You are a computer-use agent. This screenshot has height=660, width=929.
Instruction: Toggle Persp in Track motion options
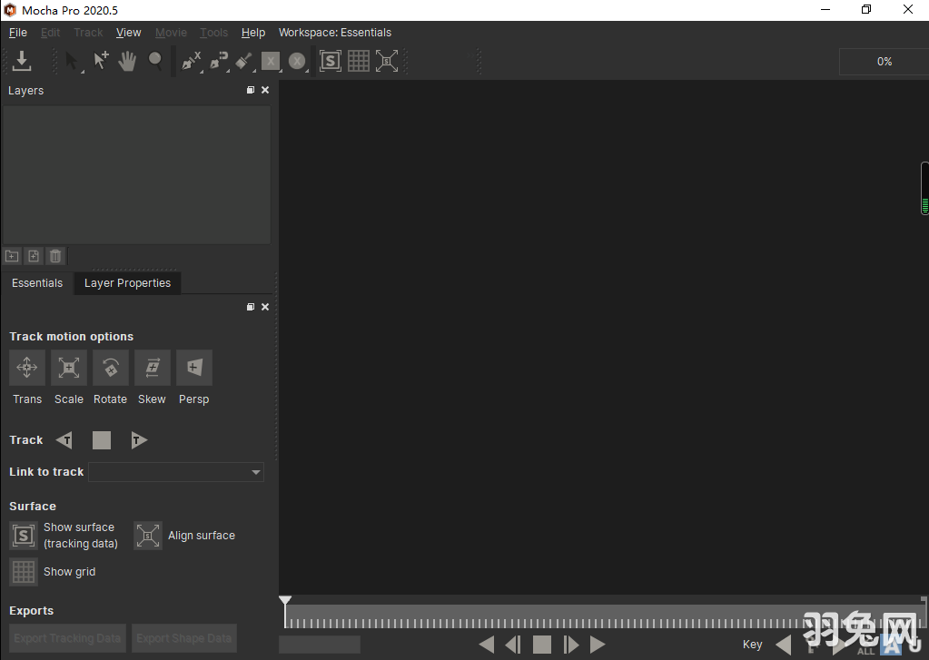pyautogui.click(x=193, y=368)
